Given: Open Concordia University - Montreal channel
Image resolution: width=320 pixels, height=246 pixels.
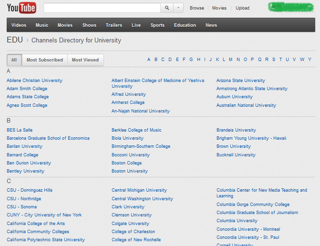Looking at the screenshot, I should [248, 229].
